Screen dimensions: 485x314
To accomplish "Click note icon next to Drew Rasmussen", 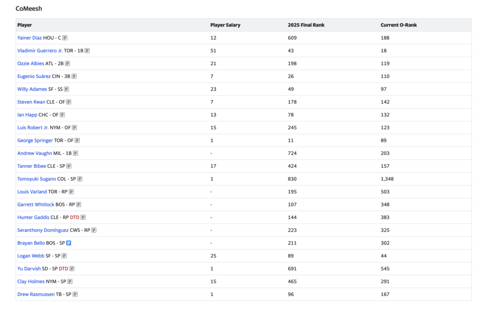I will 75,294.
